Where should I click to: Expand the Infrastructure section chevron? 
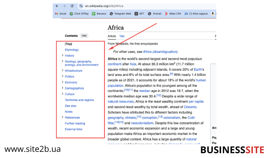pyautogui.click(x=62, y=70)
